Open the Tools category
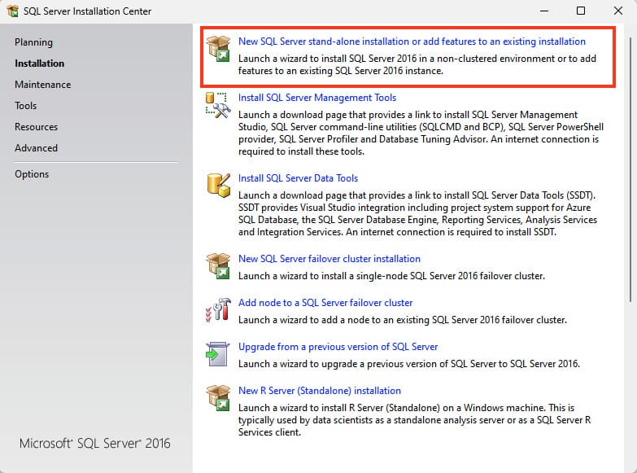 [x=25, y=106]
